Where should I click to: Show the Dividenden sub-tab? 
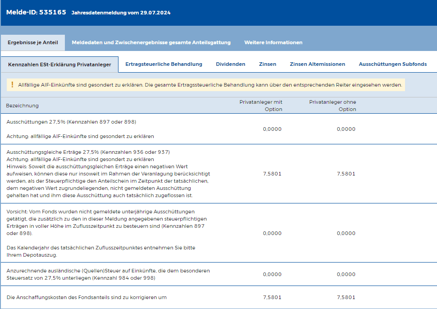click(230, 64)
